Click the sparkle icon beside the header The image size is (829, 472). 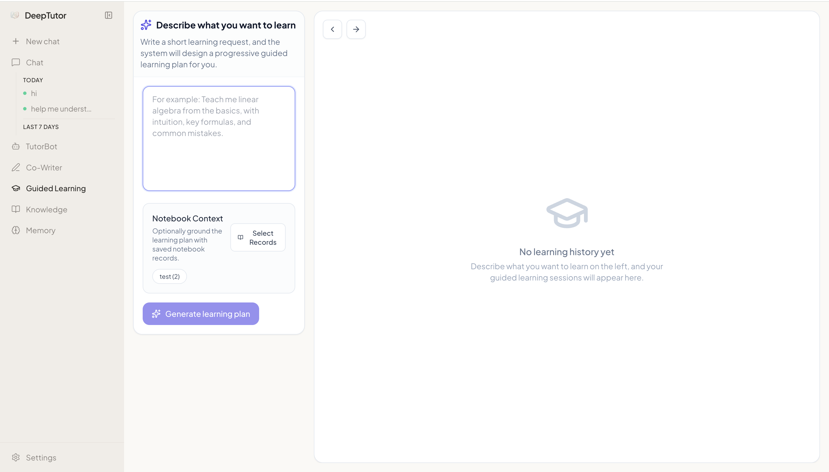click(x=146, y=25)
